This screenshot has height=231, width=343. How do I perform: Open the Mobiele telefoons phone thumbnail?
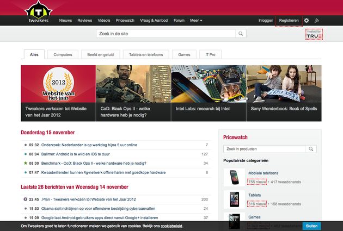click(234, 177)
